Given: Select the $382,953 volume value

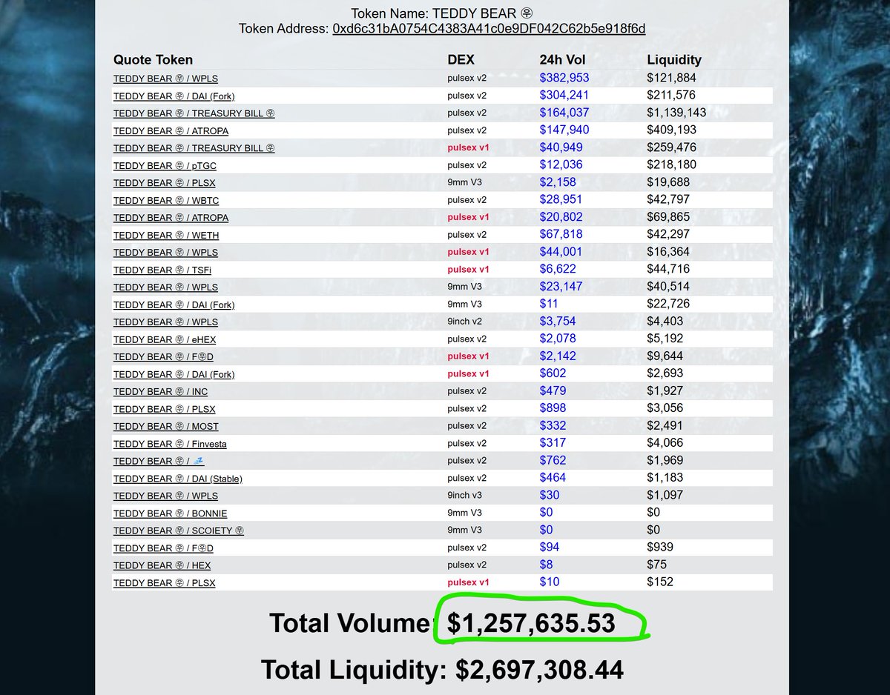Looking at the screenshot, I should pyautogui.click(x=564, y=78).
